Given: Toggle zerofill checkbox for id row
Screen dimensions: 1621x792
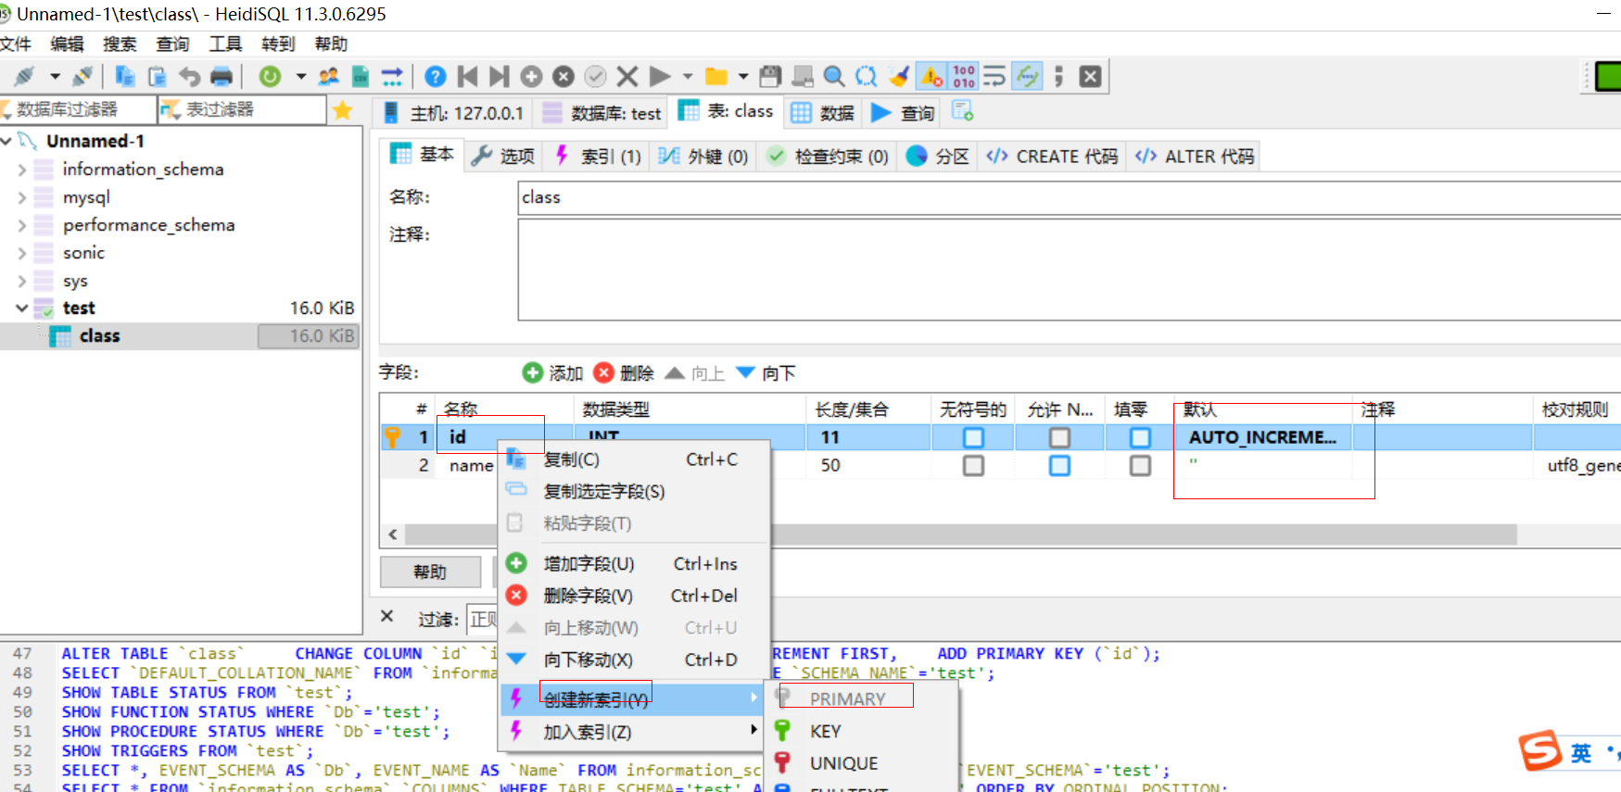Looking at the screenshot, I should 1140,437.
